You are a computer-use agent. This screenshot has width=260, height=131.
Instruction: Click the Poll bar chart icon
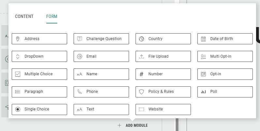203,92
